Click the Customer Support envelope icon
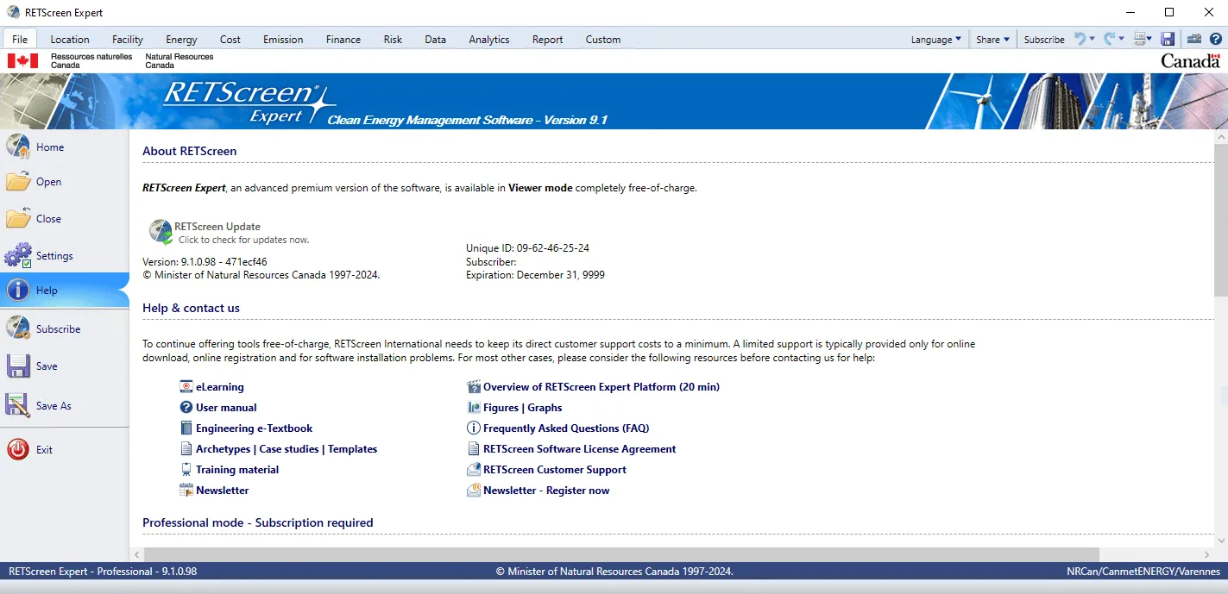1228x594 pixels. click(473, 470)
